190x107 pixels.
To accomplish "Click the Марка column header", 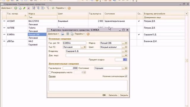I will click(x=42, y=14).
